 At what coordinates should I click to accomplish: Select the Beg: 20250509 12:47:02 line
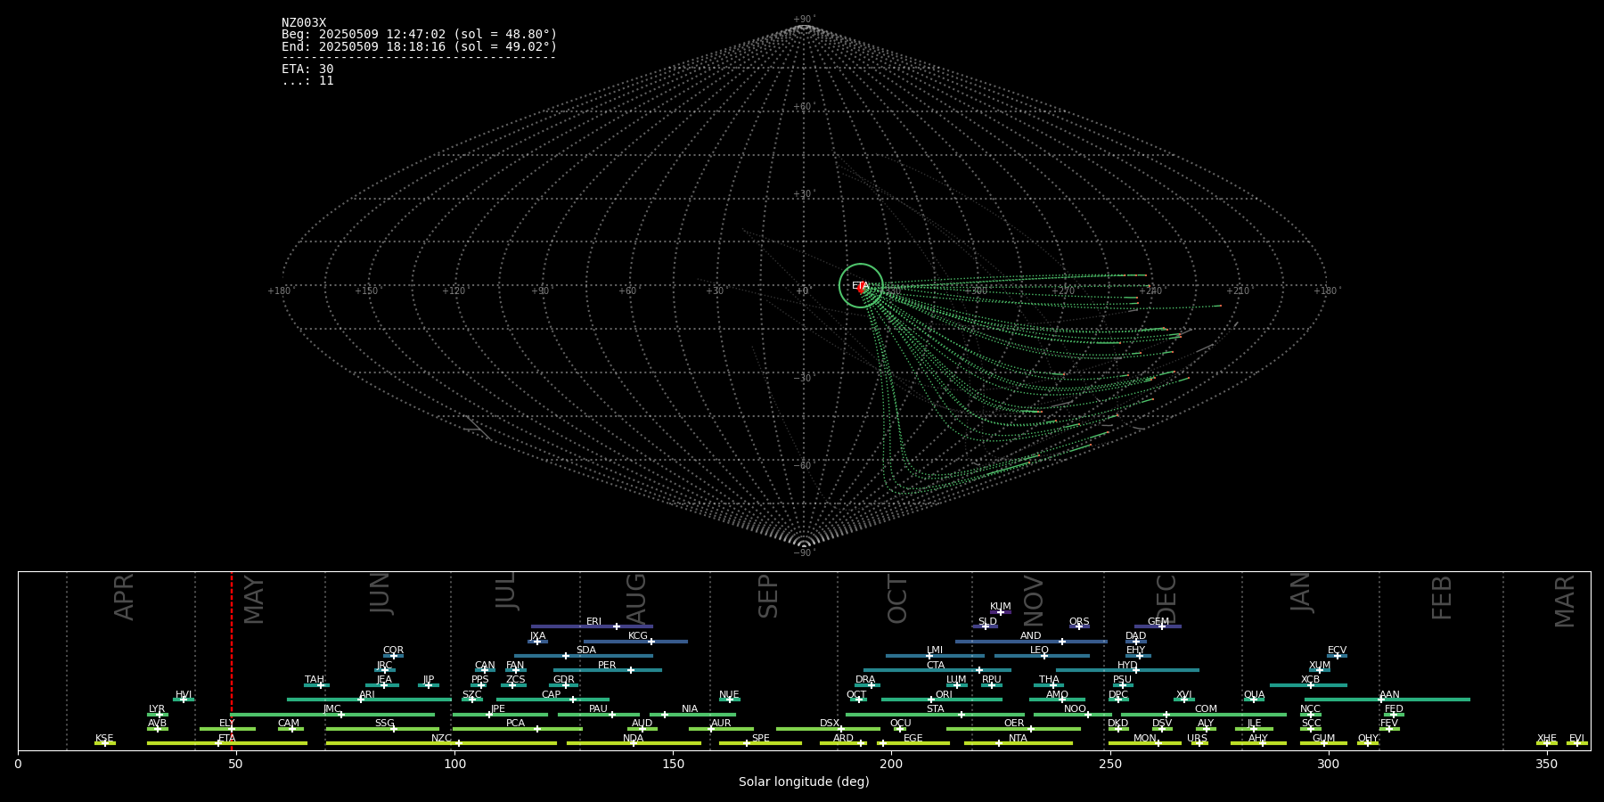point(419,35)
